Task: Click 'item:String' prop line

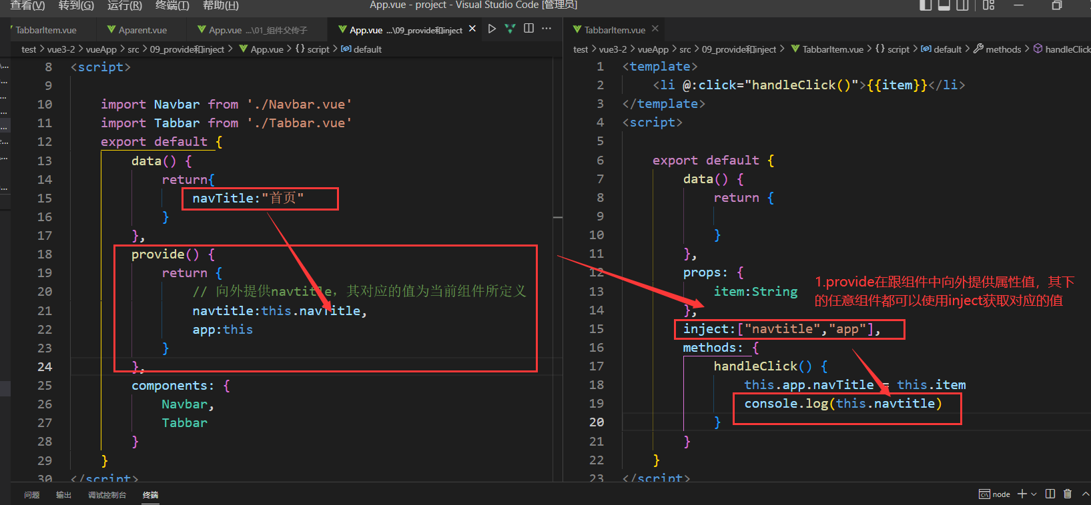Action: click(755, 291)
